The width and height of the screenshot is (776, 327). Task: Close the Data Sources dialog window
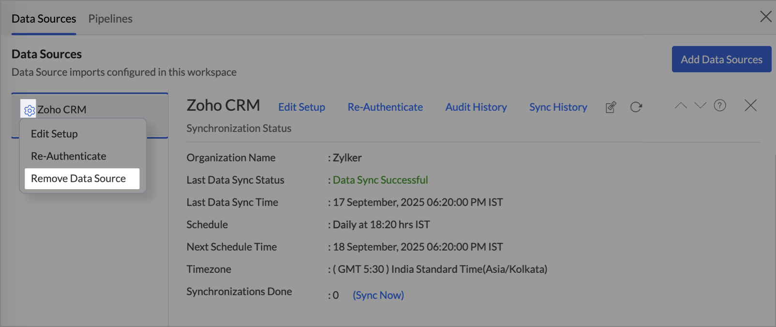pyautogui.click(x=765, y=17)
